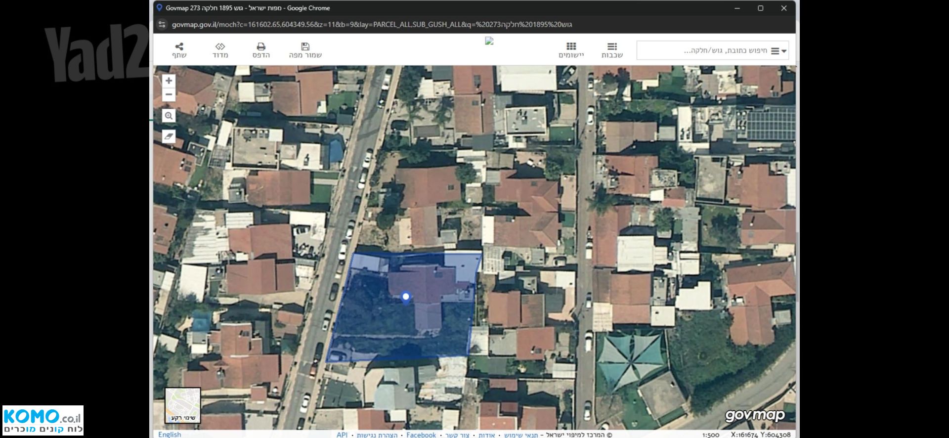This screenshot has height=438, width=949.
Task: Expand the search type dropdown arrow
Action: tap(784, 51)
